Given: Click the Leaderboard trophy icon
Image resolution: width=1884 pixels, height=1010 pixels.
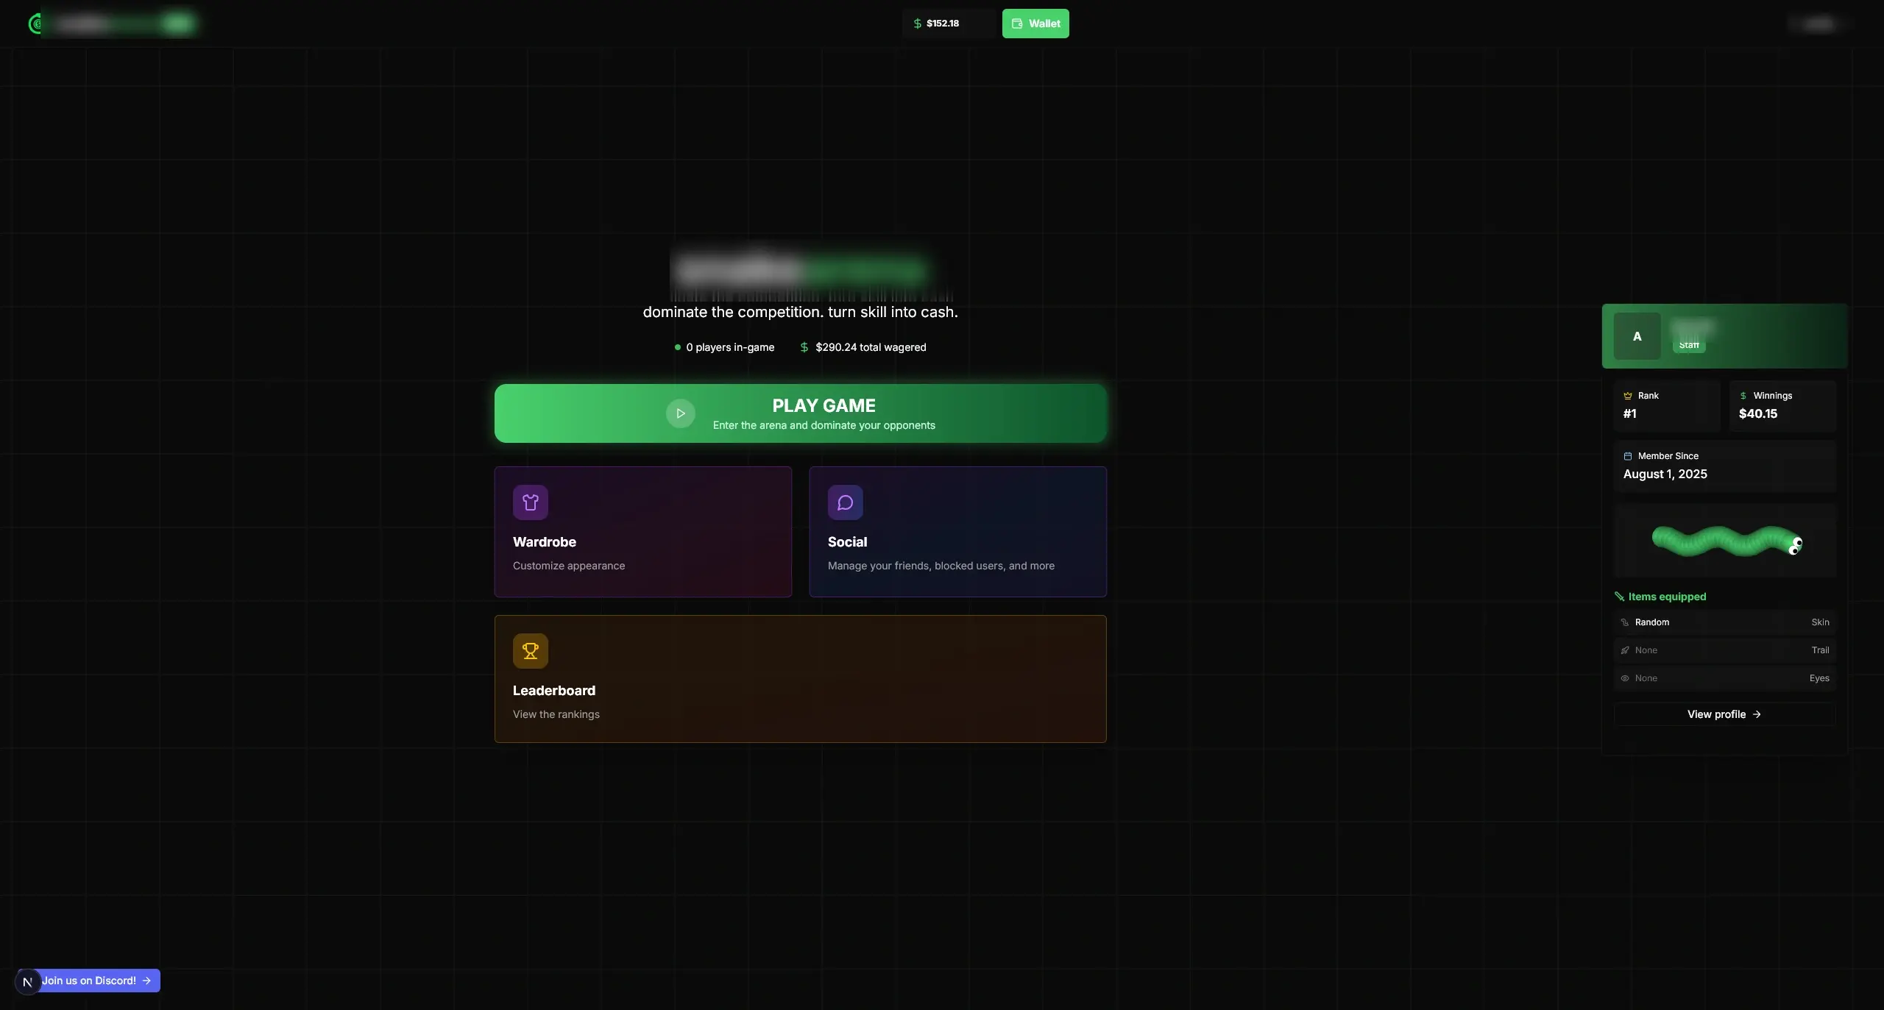Looking at the screenshot, I should [x=531, y=651].
